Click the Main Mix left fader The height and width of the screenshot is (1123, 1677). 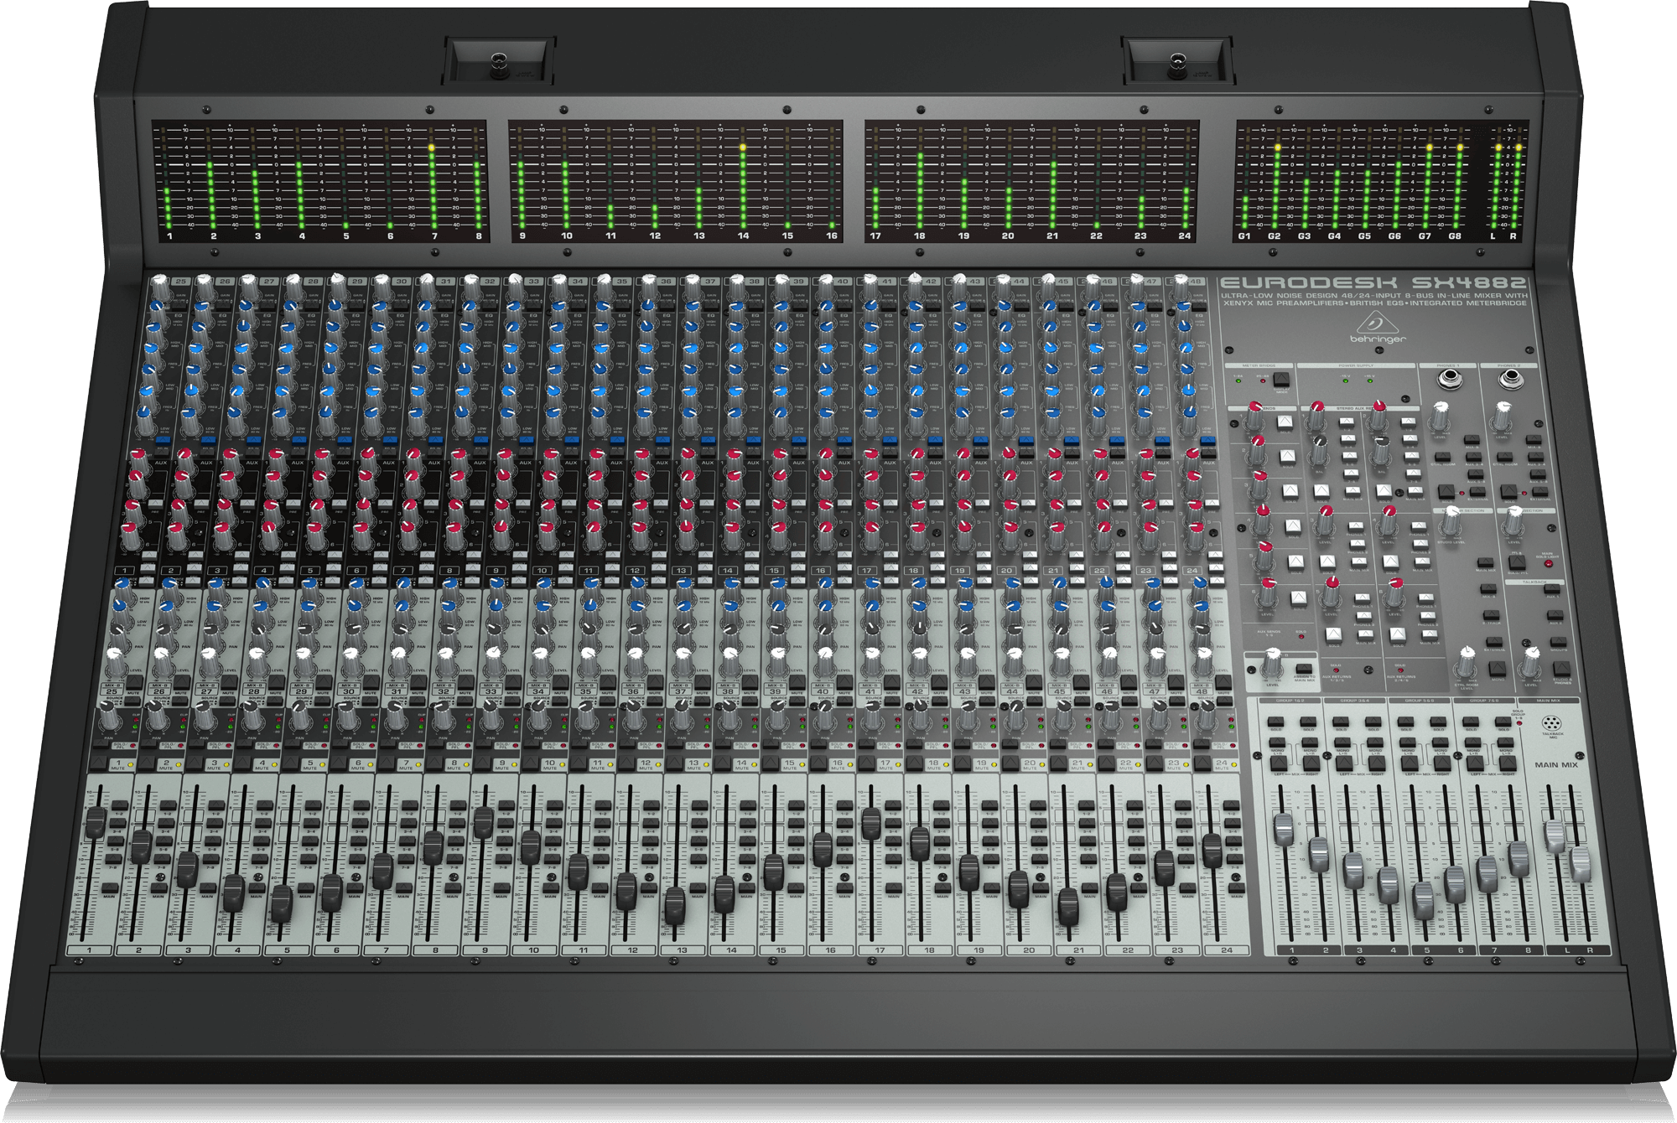click(1555, 836)
